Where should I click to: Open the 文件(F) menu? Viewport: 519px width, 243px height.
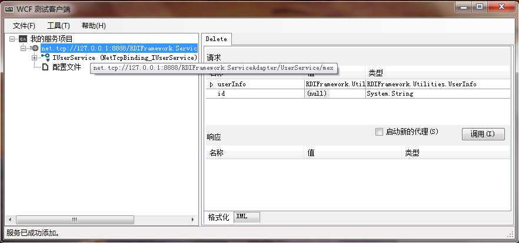[24, 26]
